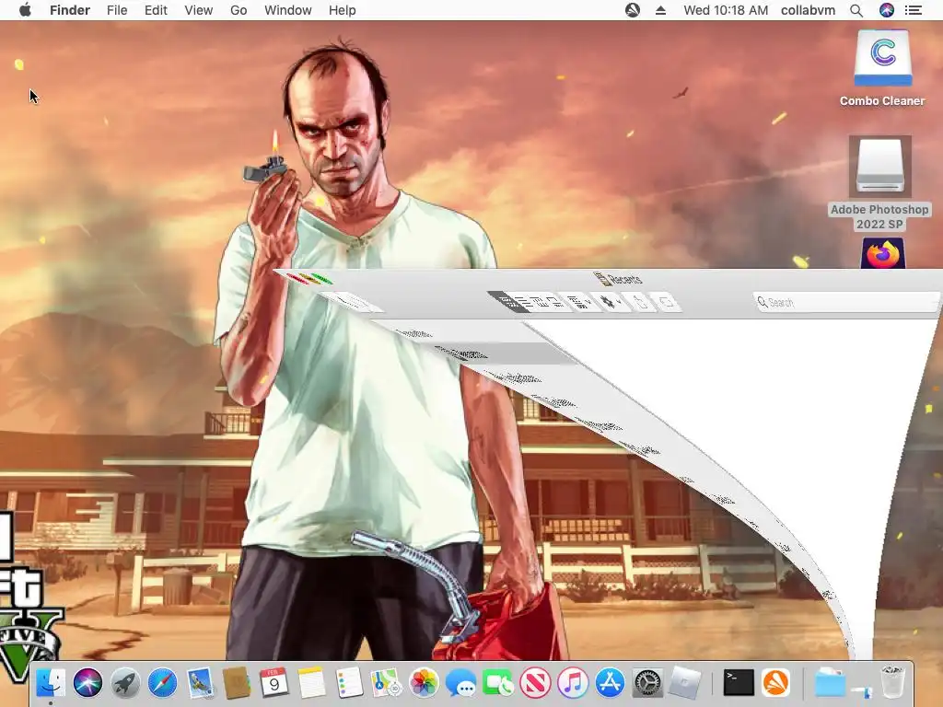Launch Maps from the dock
This screenshot has width=943, height=707.
[386, 683]
